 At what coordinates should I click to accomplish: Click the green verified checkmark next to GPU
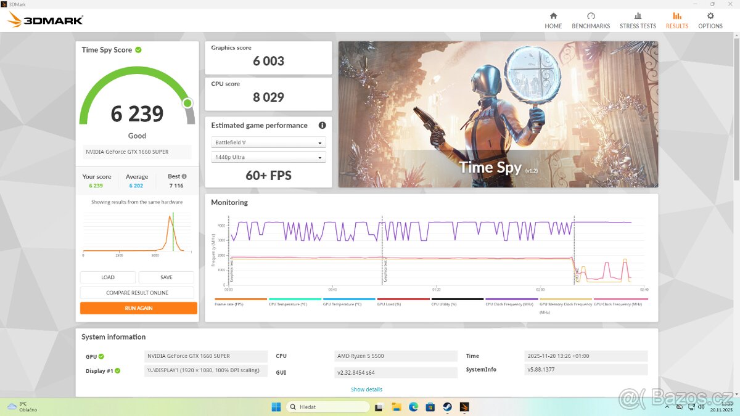pos(101,356)
